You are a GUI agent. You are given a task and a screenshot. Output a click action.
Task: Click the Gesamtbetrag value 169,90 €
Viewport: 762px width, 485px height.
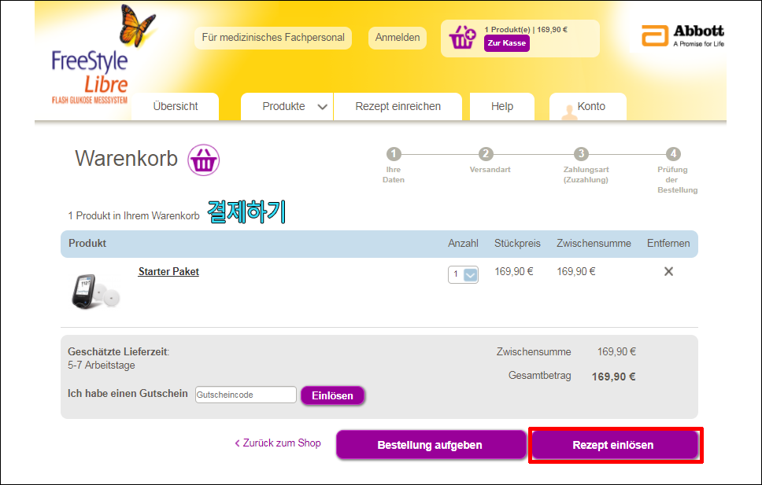point(613,377)
